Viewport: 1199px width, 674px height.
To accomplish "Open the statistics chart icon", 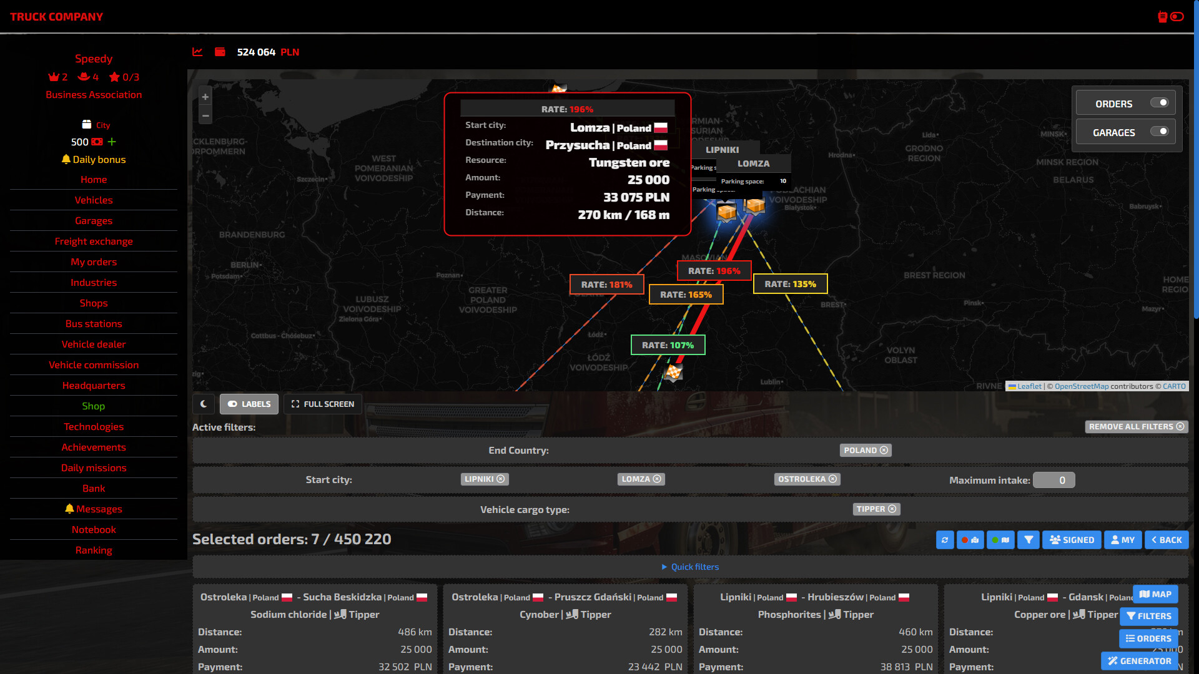I will click(197, 52).
